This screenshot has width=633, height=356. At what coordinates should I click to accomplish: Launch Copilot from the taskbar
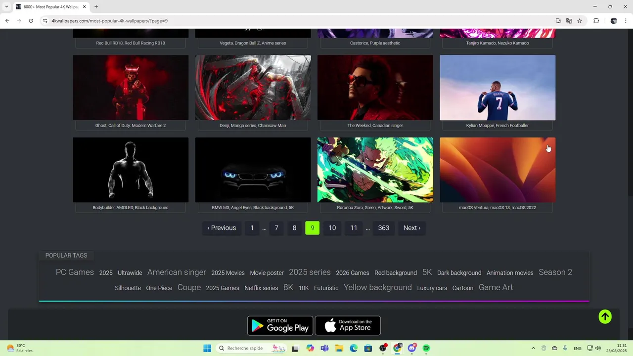pyautogui.click(x=310, y=348)
